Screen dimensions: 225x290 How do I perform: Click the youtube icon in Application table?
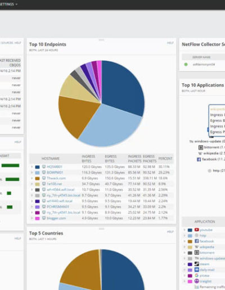coord(196,230)
